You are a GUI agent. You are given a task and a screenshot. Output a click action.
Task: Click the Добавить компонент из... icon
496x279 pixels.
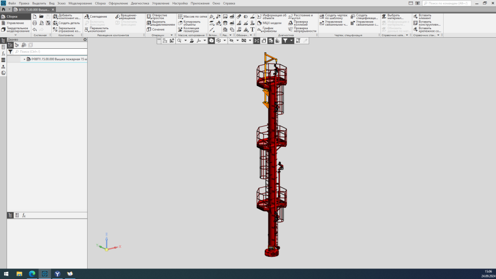(55, 17)
